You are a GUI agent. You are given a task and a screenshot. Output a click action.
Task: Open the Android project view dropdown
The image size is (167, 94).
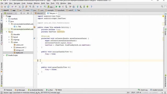tap(10, 13)
